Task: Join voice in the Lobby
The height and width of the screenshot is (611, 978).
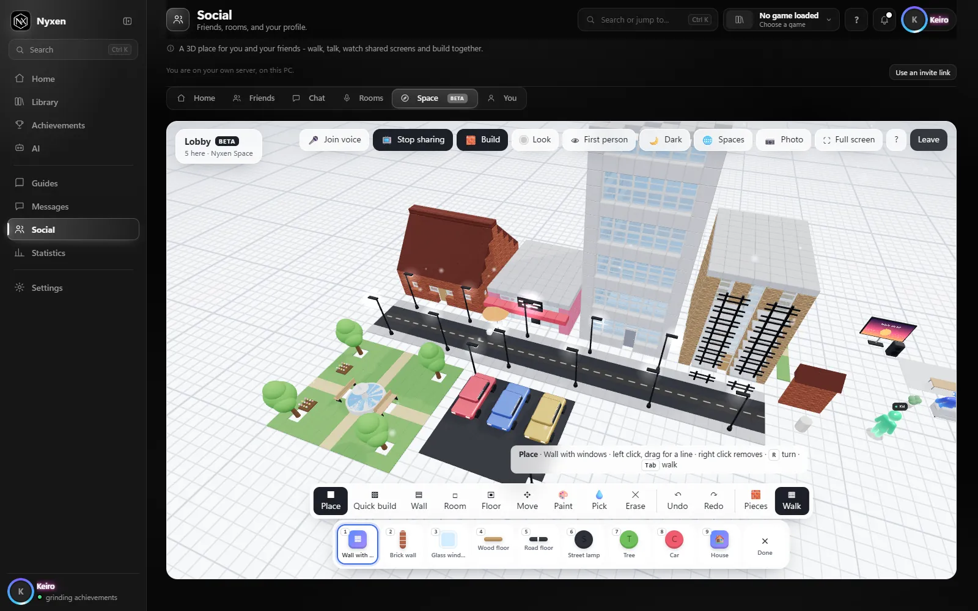Action: 335,140
